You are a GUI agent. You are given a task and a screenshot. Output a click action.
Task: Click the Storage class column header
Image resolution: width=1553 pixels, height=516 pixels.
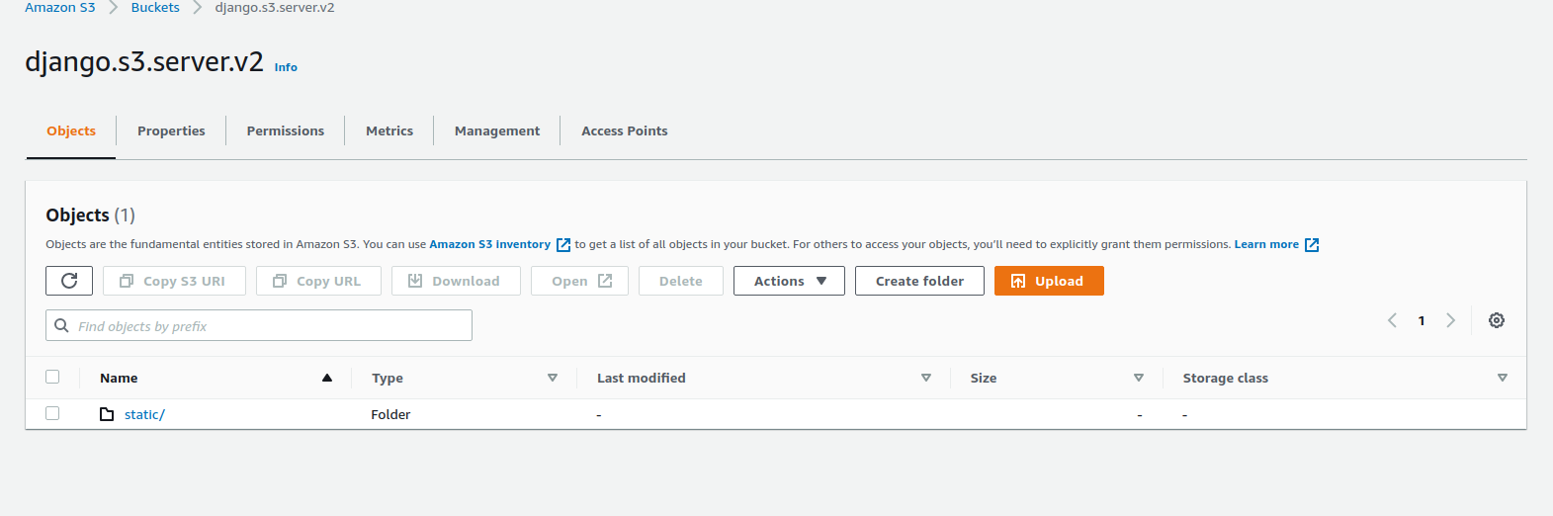pyautogui.click(x=1226, y=378)
